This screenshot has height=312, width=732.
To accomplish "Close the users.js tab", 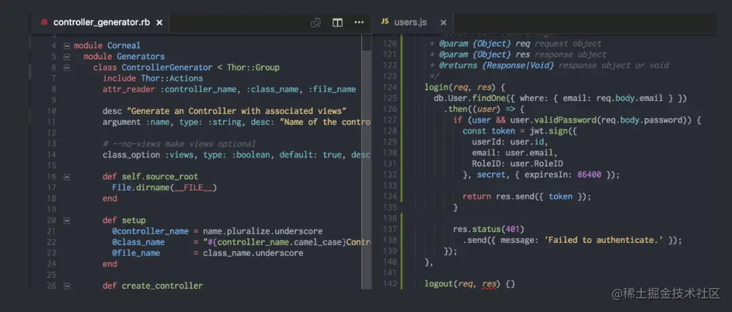I will tap(443, 22).
